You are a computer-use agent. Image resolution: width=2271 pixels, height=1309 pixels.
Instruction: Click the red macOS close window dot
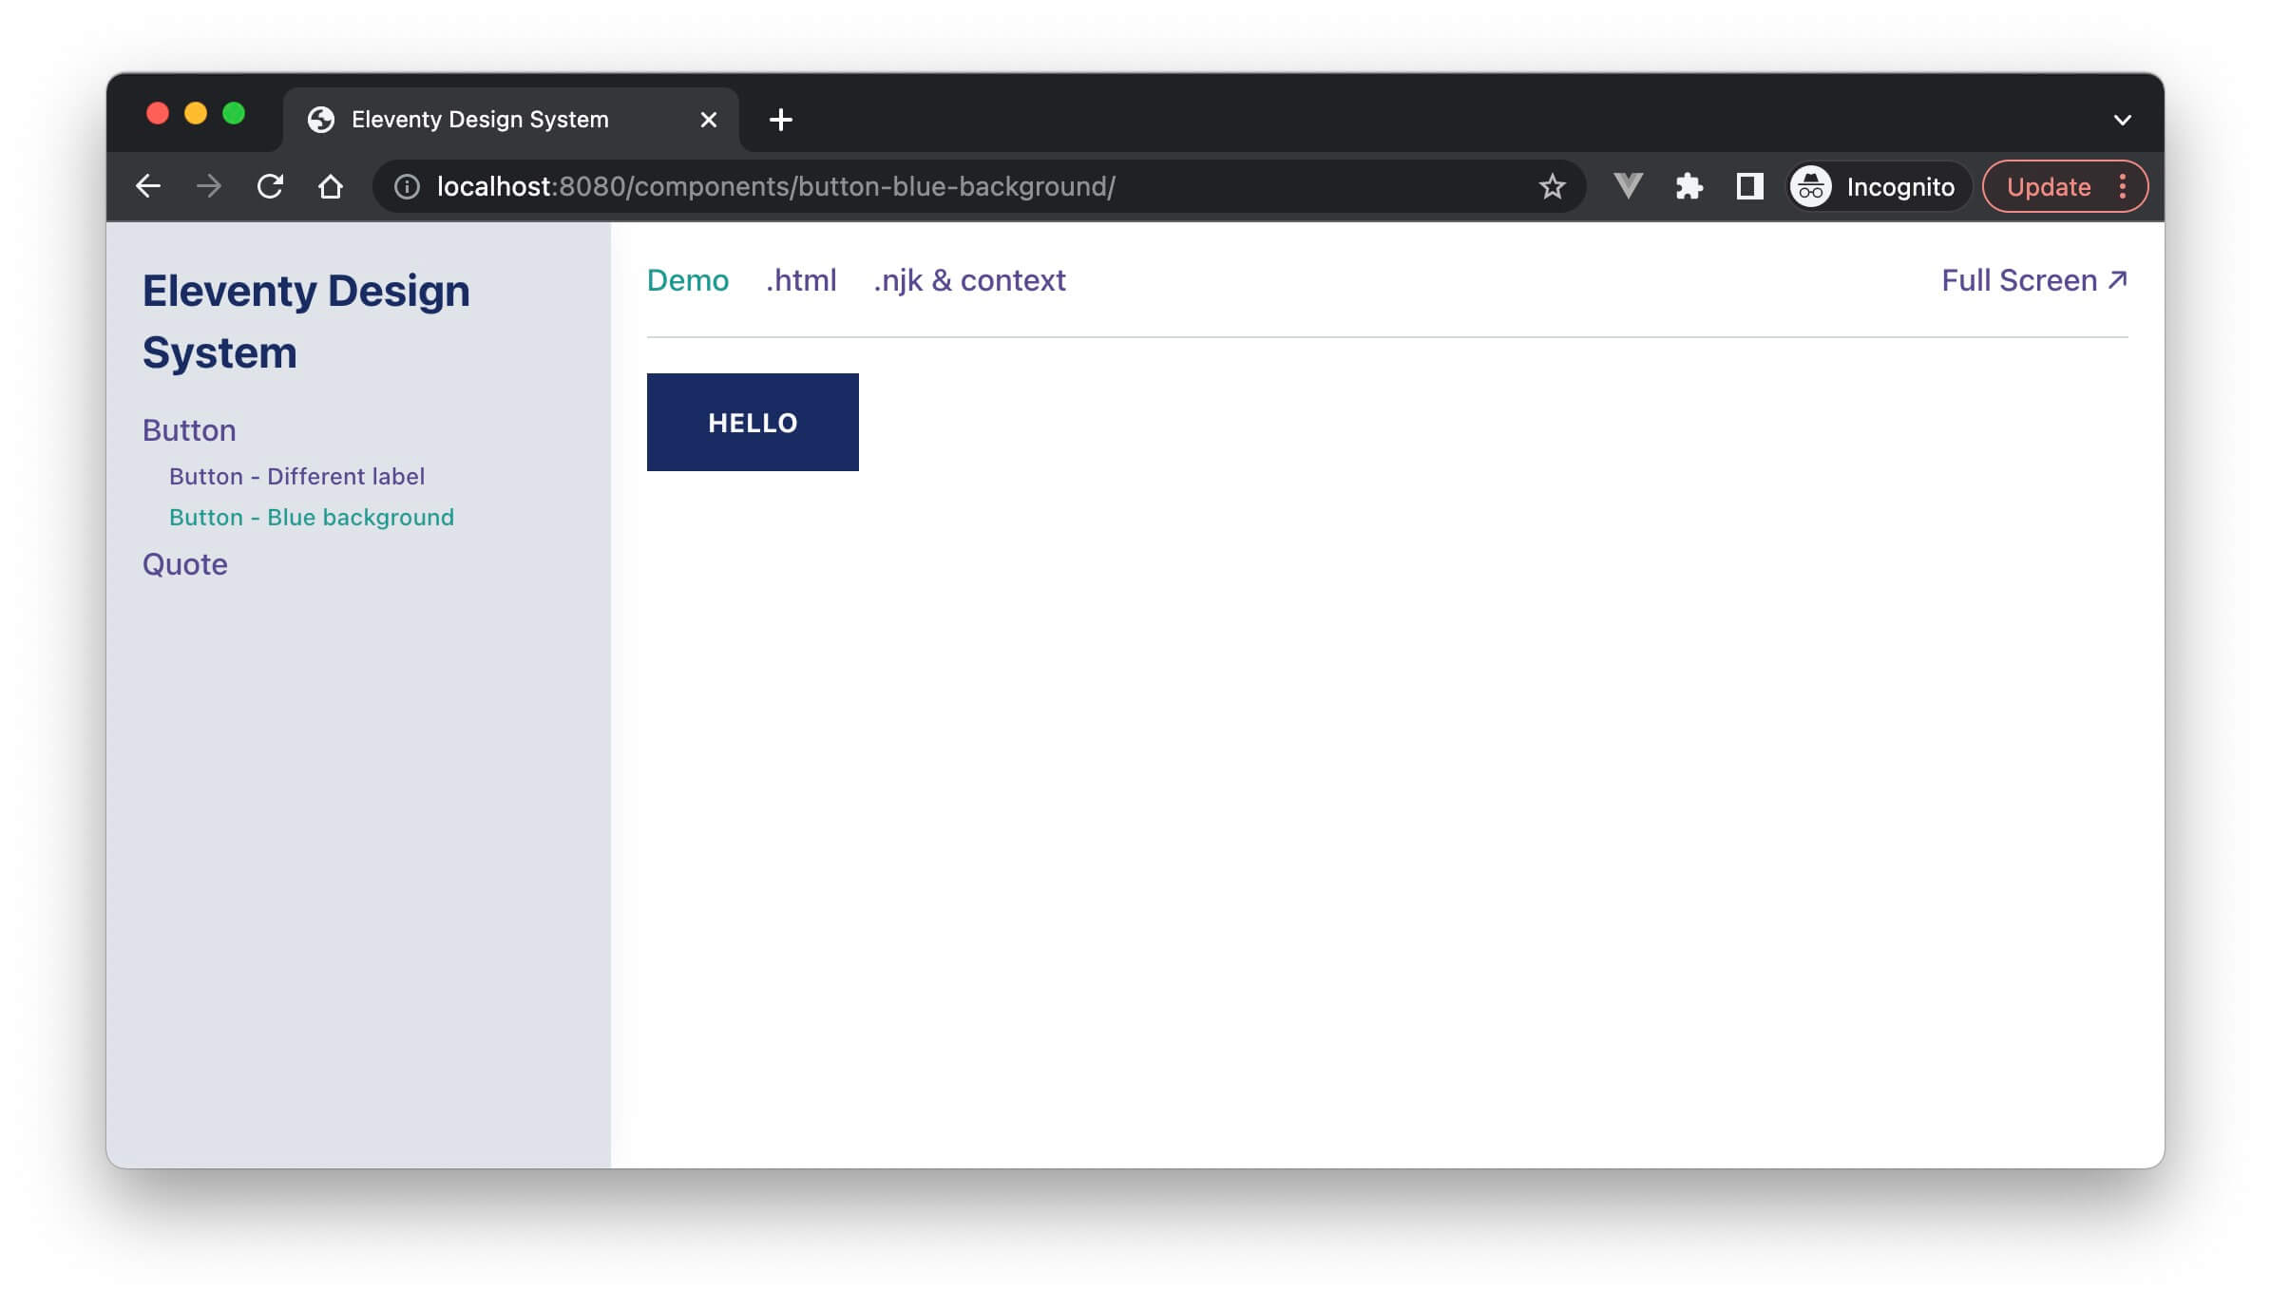tap(158, 114)
